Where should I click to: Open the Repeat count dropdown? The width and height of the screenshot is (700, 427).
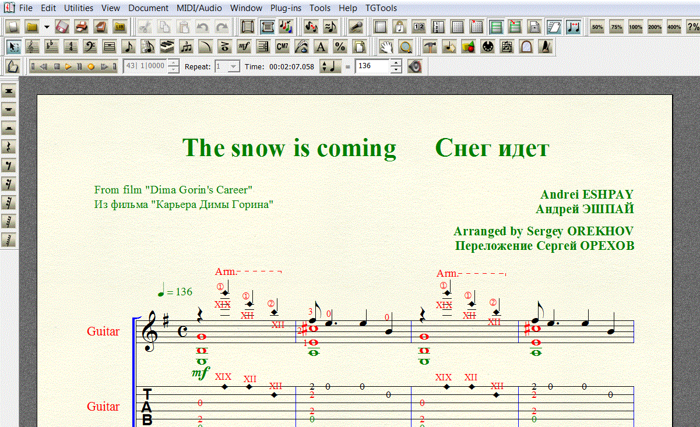coord(233,66)
